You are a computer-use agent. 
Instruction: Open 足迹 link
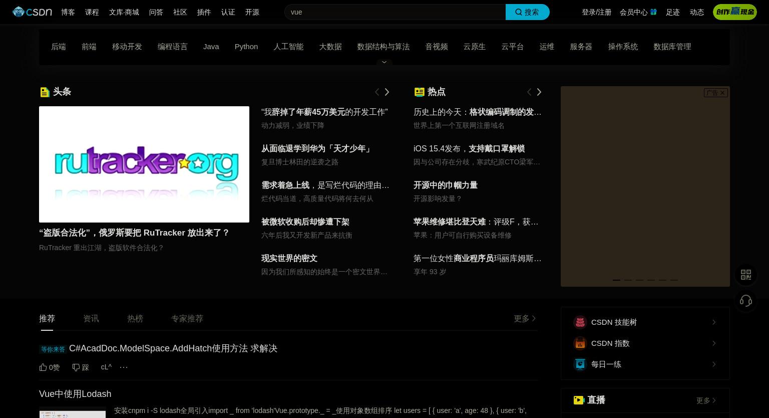point(673,12)
